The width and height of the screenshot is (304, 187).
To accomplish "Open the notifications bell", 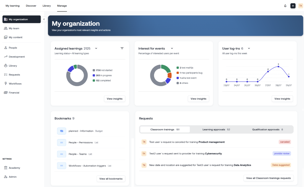I will pyautogui.click(x=285, y=6).
